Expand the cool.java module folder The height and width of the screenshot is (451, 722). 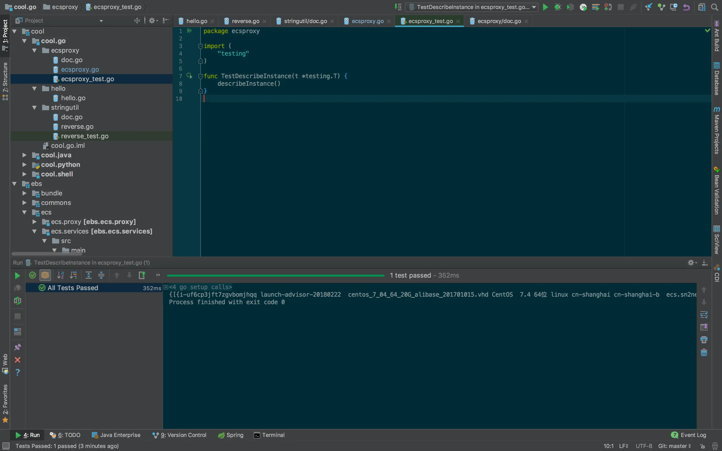pos(25,155)
